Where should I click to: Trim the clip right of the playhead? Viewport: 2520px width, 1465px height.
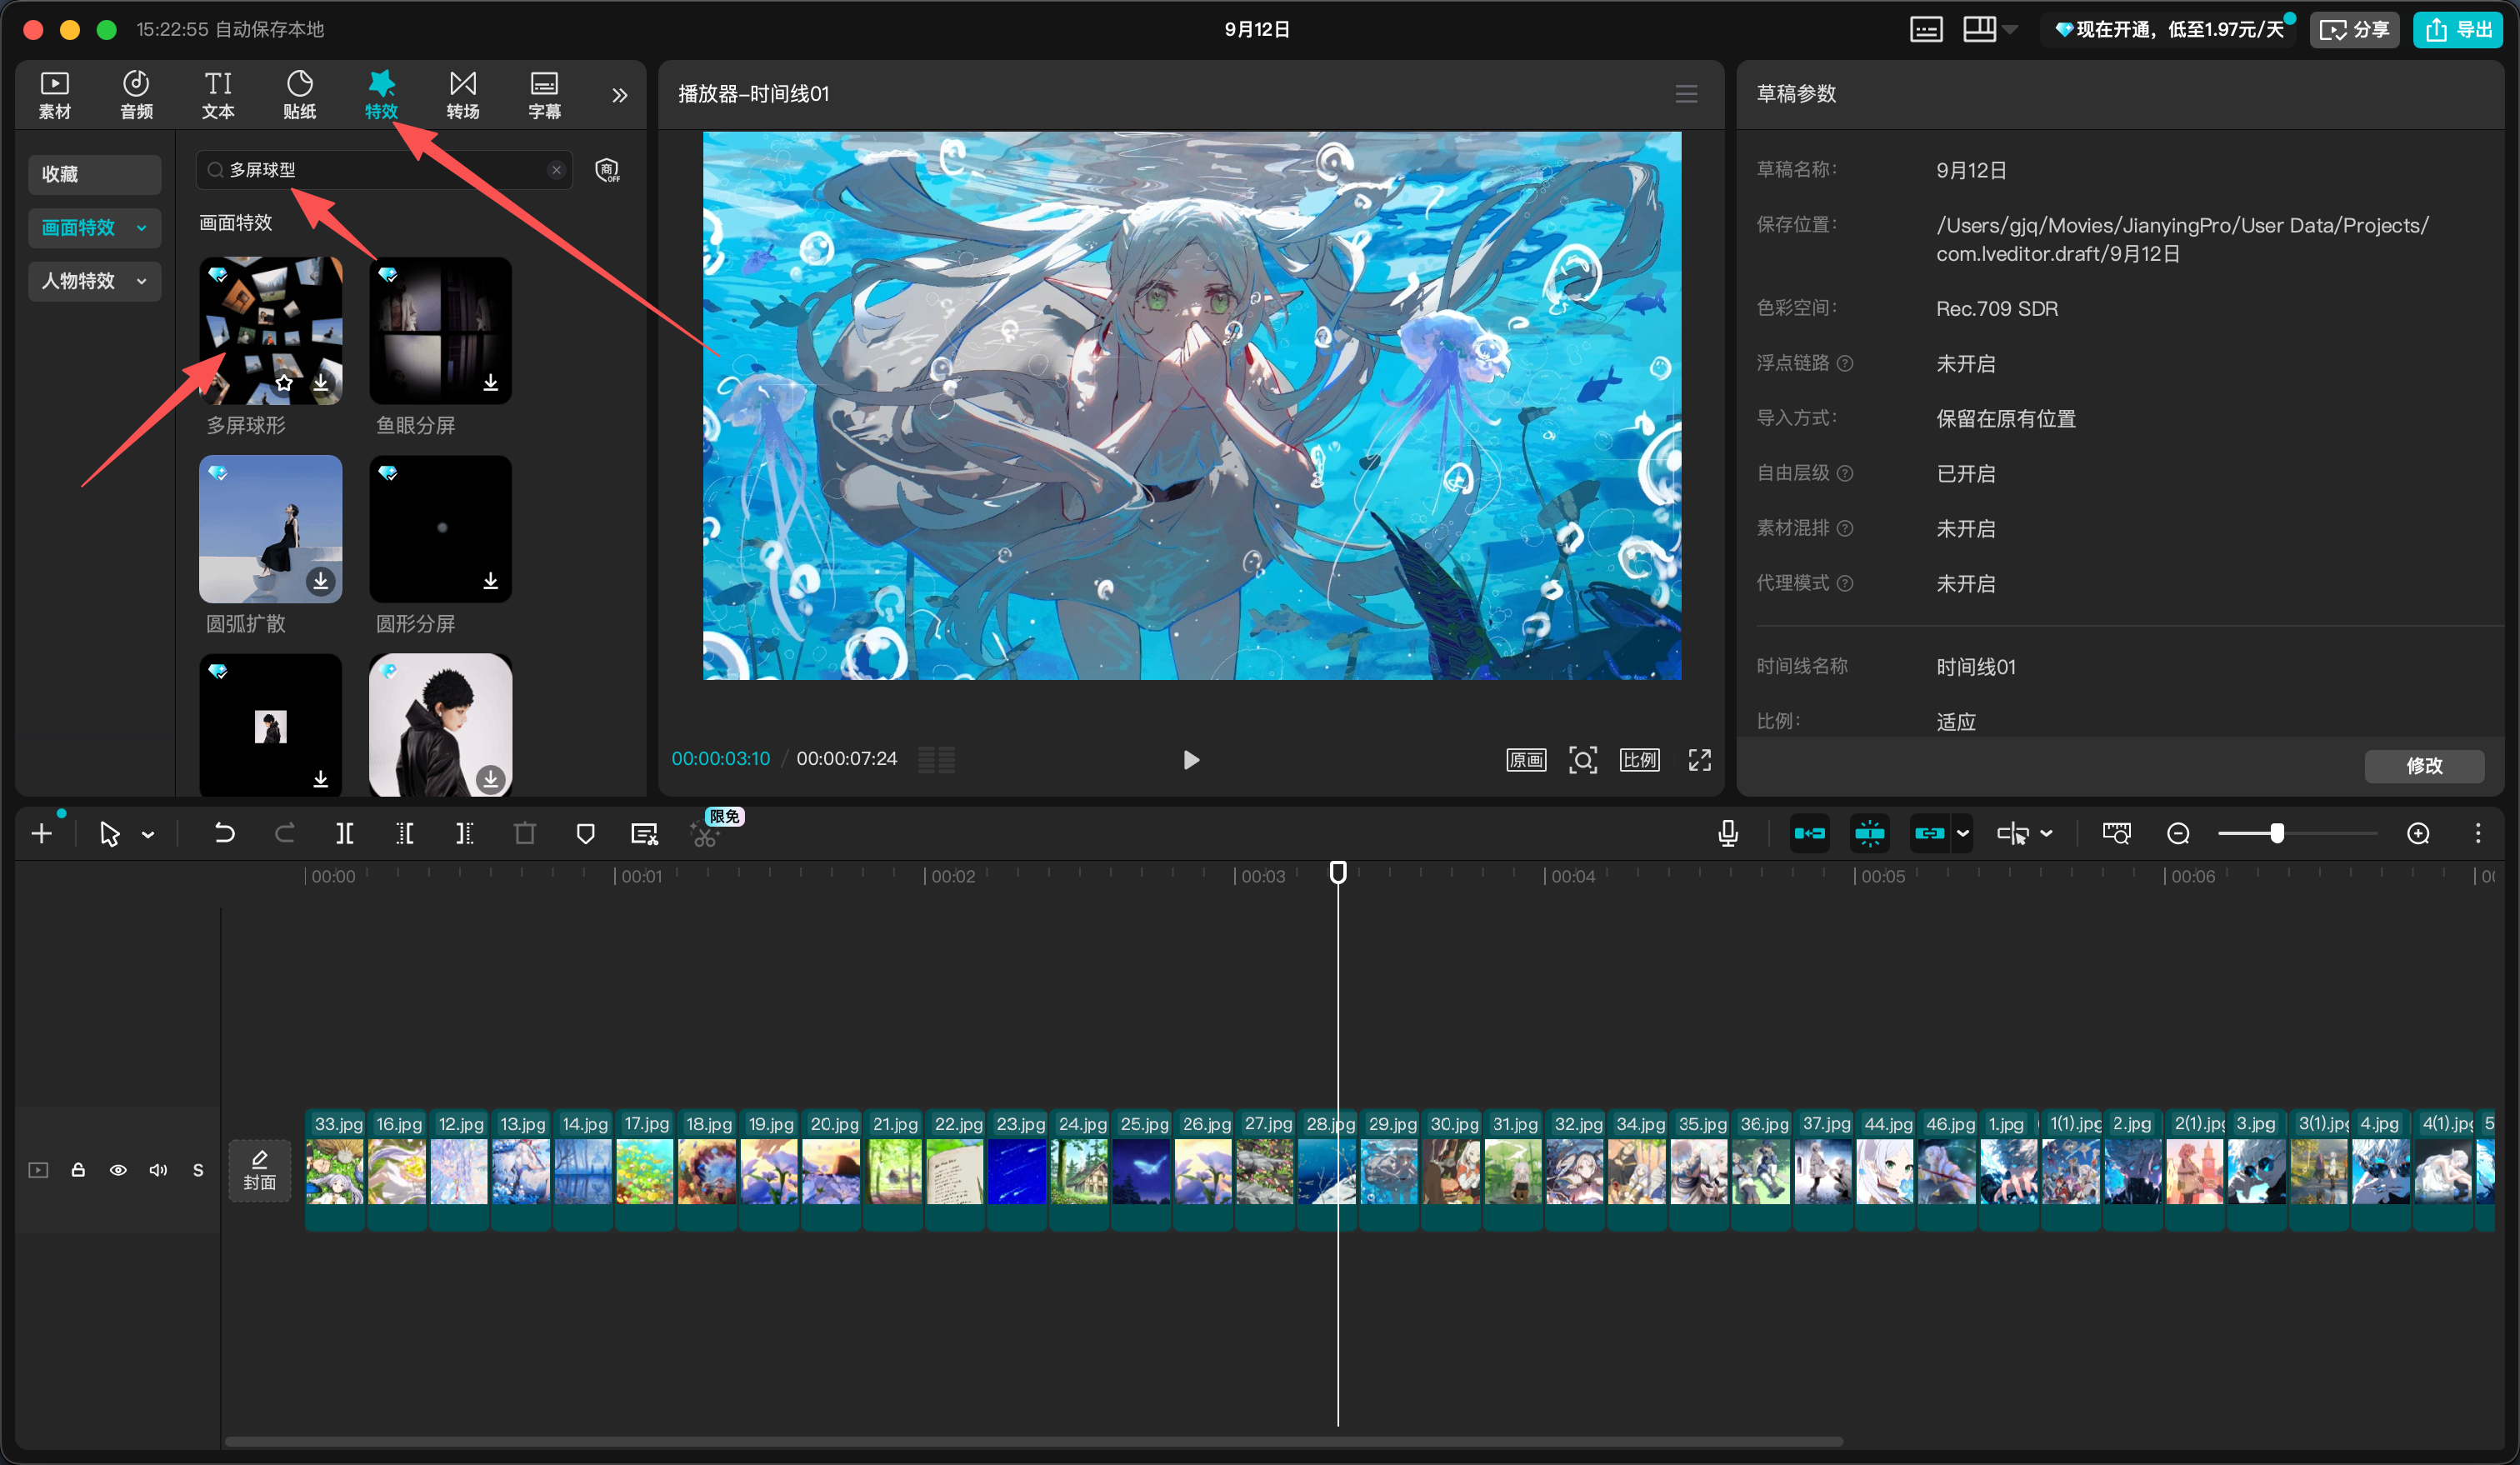pos(465,834)
